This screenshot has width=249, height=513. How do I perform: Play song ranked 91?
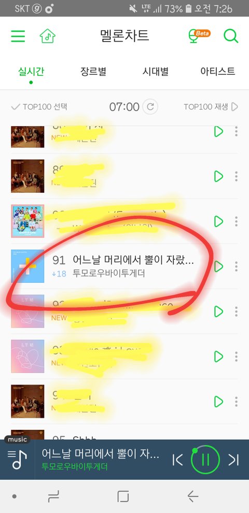pyautogui.click(x=218, y=266)
